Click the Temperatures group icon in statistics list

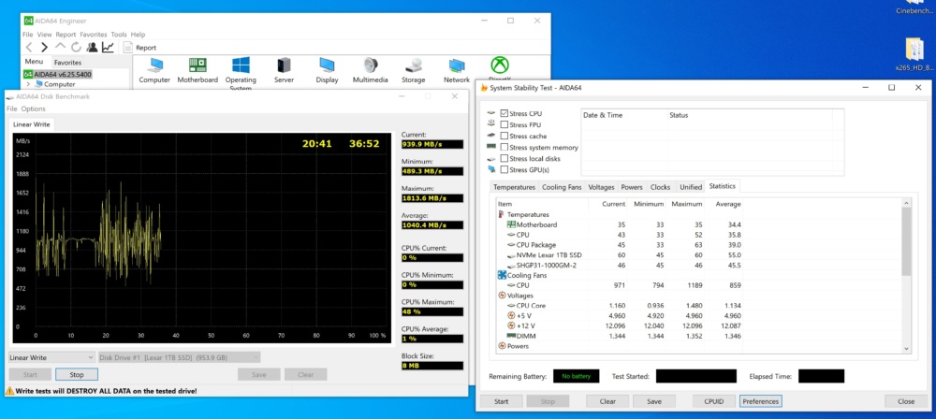point(502,215)
